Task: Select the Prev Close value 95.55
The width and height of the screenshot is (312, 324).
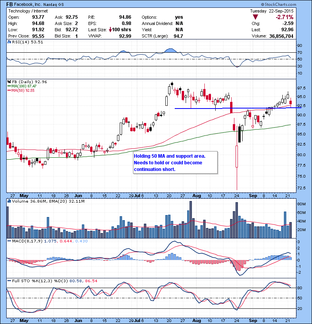Action: point(38,36)
